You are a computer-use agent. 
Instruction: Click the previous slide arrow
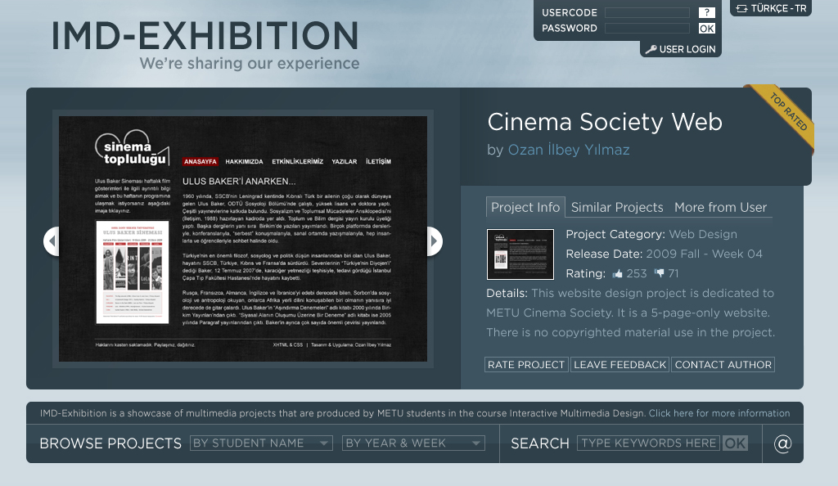[52, 241]
